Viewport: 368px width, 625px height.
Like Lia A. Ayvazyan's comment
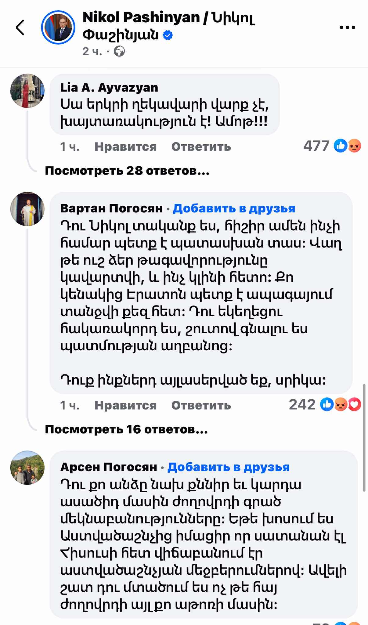click(x=125, y=147)
